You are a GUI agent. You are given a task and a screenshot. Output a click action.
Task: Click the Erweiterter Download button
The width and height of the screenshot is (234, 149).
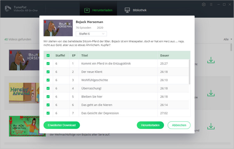tap(62, 125)
